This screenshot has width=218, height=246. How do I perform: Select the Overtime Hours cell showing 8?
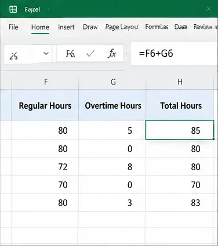point(112,166)
